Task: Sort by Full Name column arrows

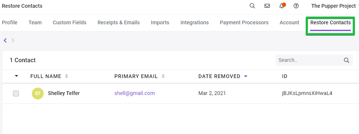Action: (x=67, y=76)
